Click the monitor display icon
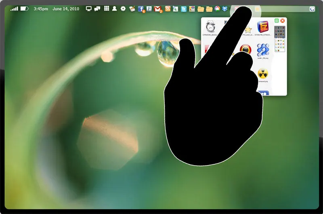323x214 pixels. pyautogui.click(x=88, y=8)
